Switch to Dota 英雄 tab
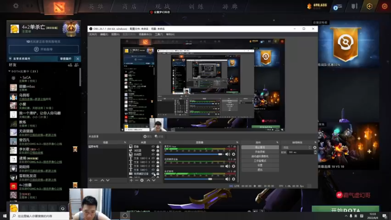 [x=96, y=6]
